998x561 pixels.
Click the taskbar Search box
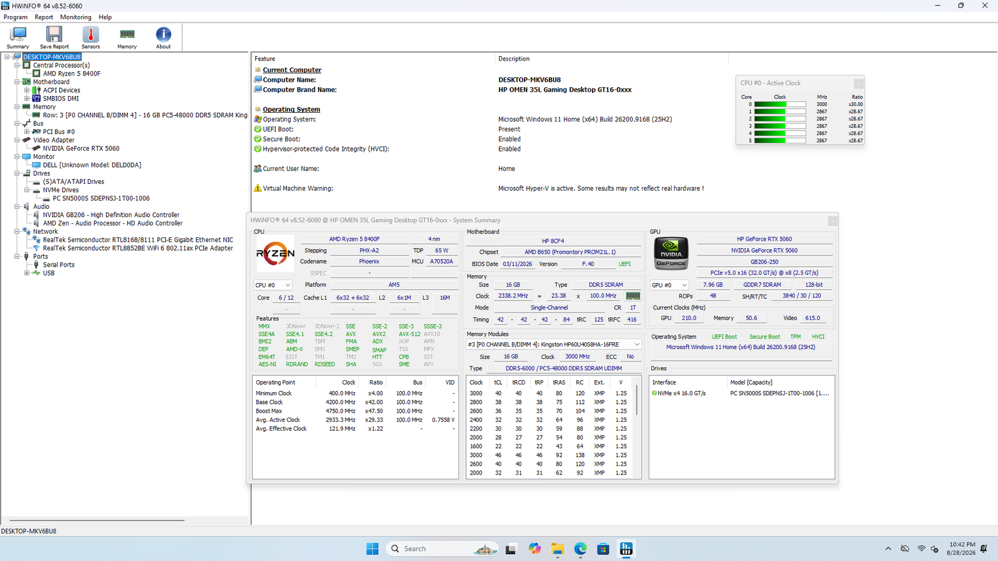[x=442, y=549]
